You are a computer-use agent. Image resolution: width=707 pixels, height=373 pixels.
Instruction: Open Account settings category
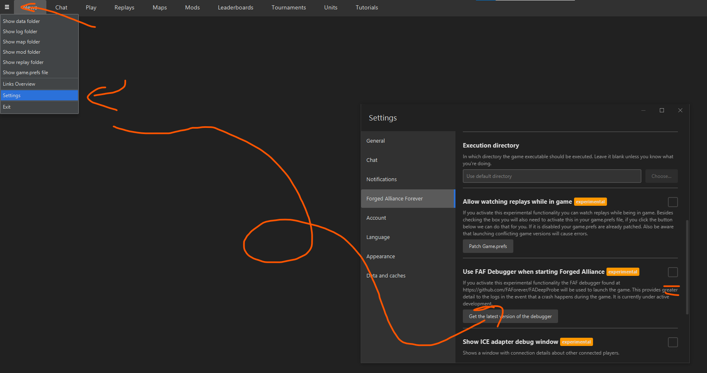click(408, 218)
